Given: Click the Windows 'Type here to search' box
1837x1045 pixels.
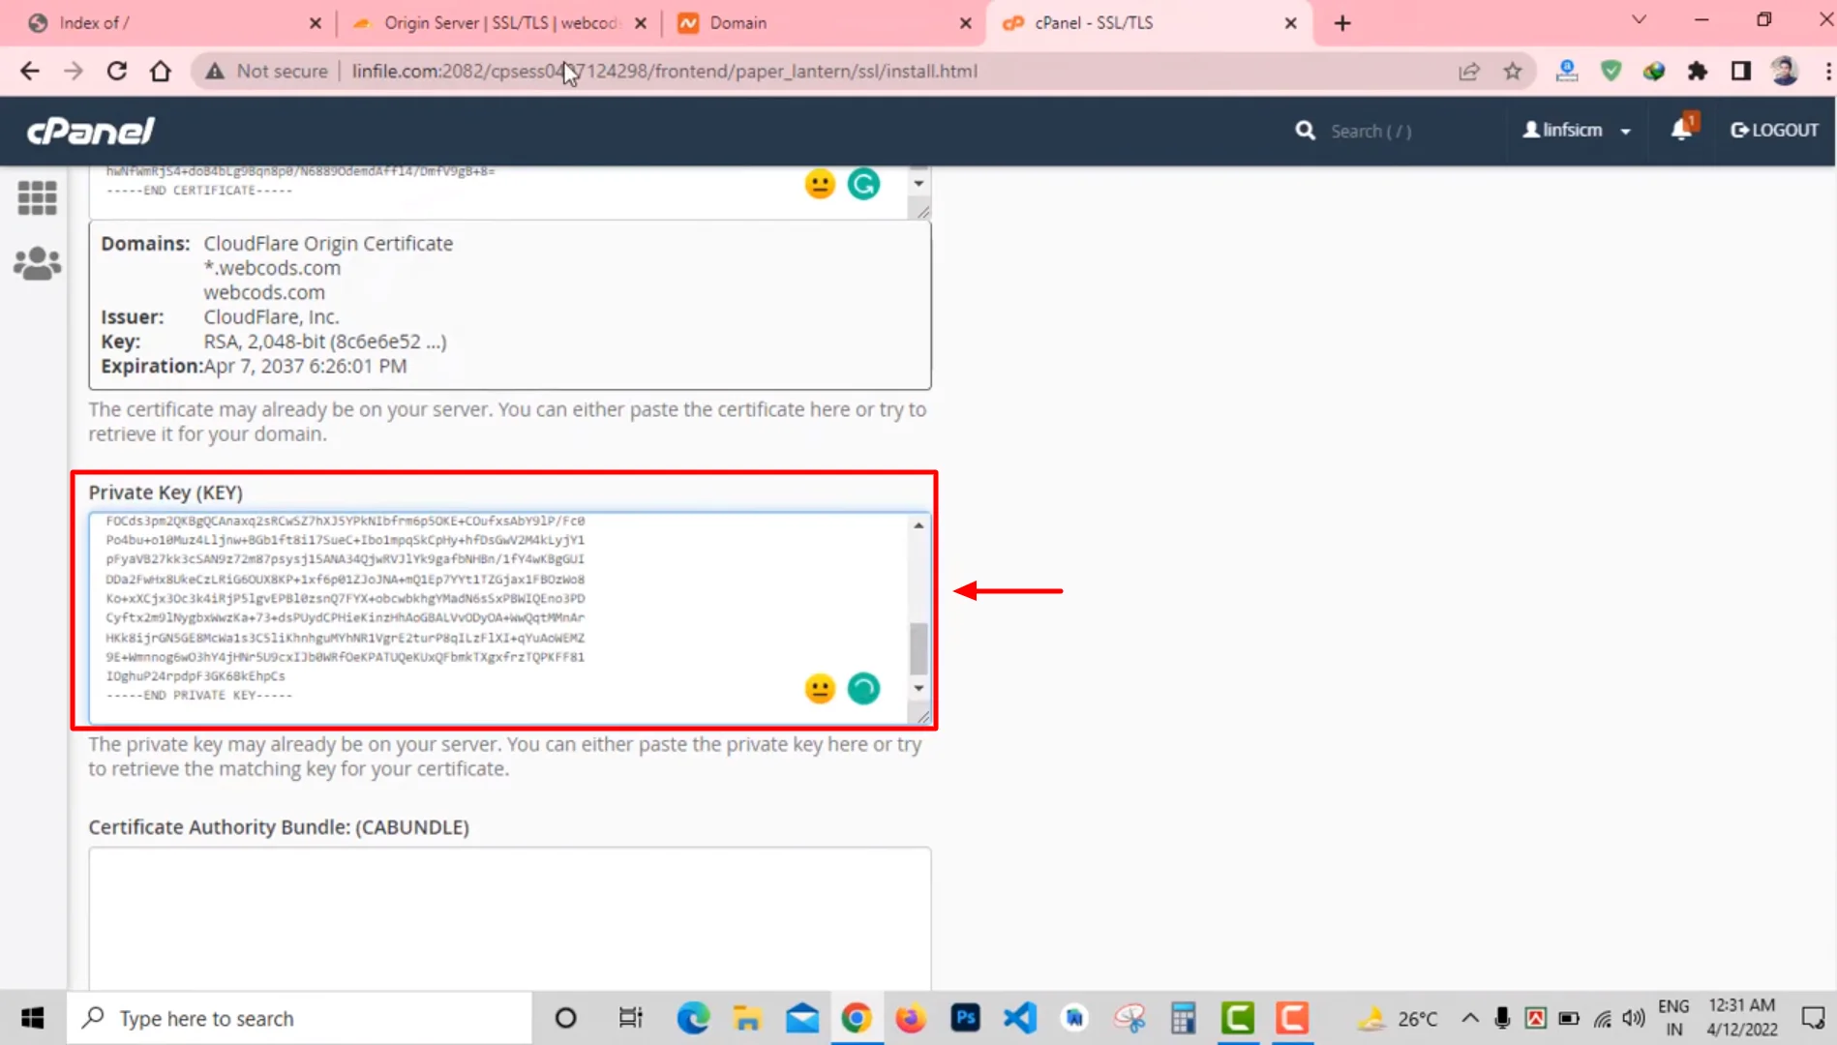Looking at the screenshot, I should point(299,1018).
